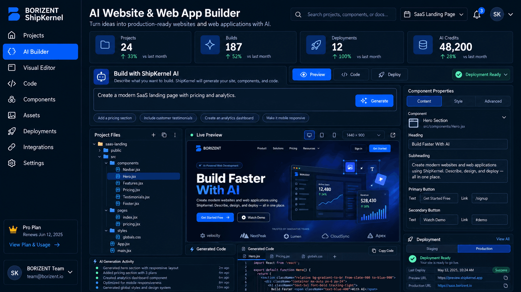Copy the Preview URL
Image resolution: width=521 pixels, height=292 pixels.
tap(505, 278)
